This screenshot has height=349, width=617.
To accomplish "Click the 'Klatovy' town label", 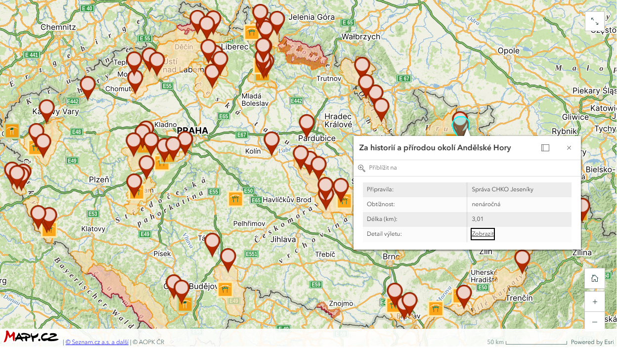I will point(93,229).
